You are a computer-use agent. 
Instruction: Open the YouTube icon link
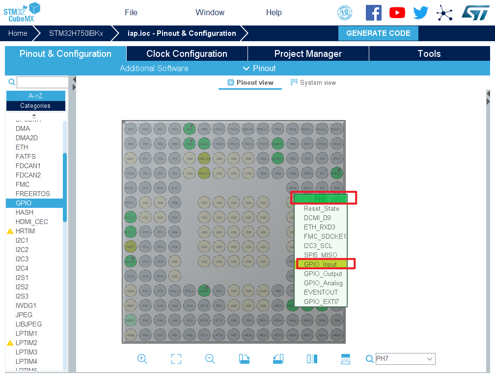(397, 13)
